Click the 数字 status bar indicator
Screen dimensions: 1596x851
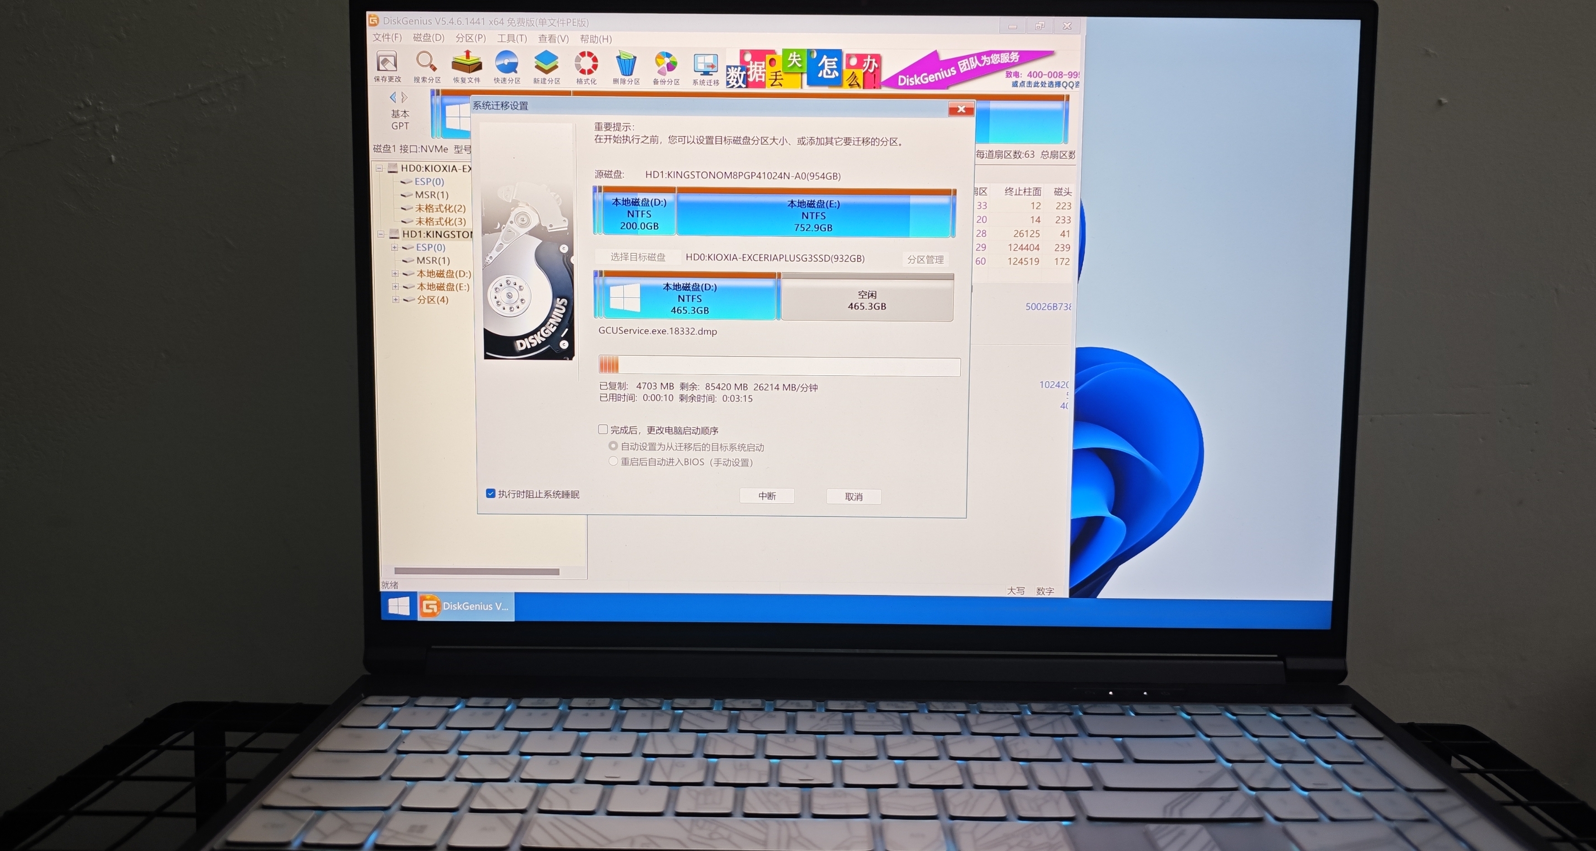click(1045, 591)
